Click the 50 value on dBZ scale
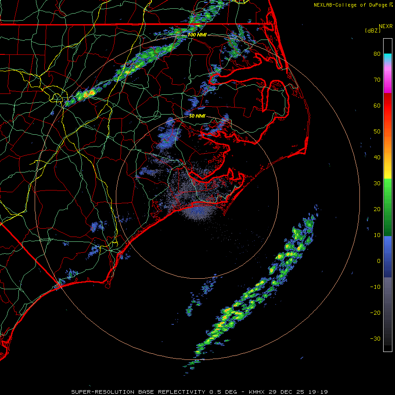The height and width of the screenshot is (395, 395). [377, 132]
